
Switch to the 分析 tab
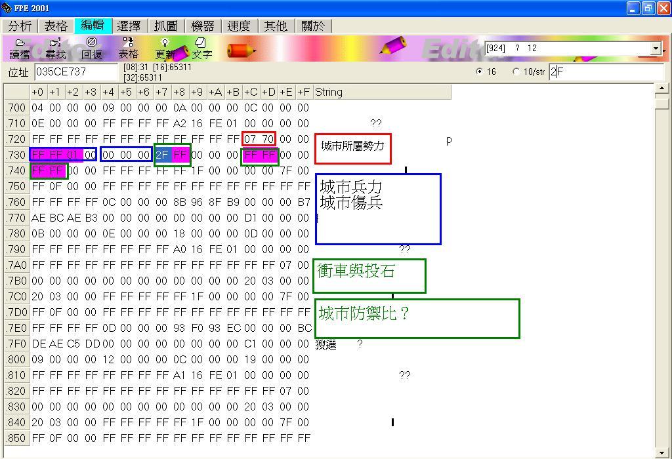pyautogui.click(x=20, y=26)
